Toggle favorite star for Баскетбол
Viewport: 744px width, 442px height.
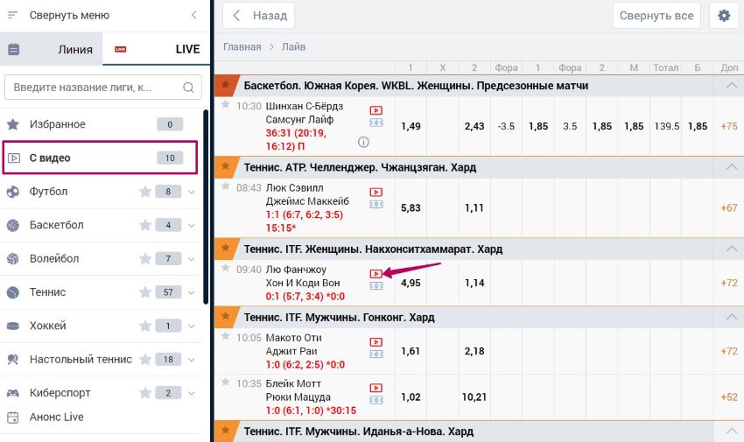pos(145,225)
